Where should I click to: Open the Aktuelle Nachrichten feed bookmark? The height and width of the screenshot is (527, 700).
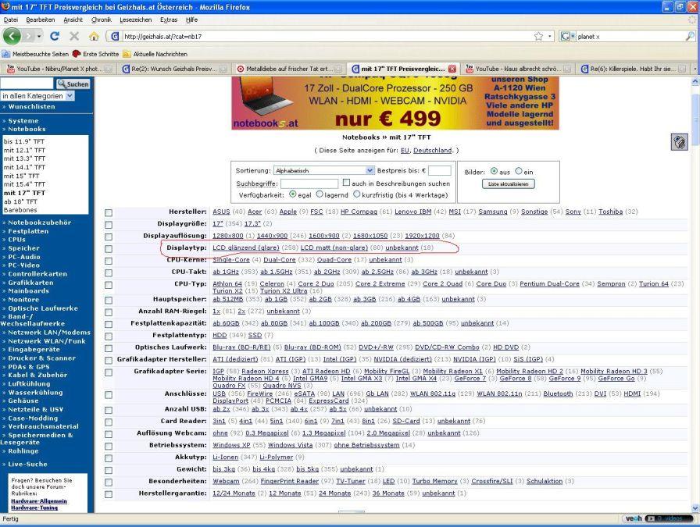pyautogui.click(x=155, y=54)
